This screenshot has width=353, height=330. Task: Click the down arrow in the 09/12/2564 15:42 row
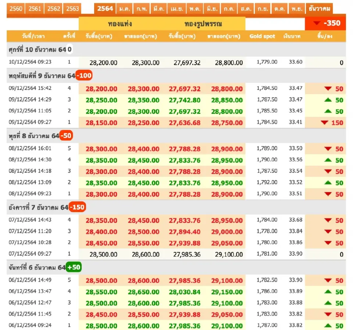point(328,89)
